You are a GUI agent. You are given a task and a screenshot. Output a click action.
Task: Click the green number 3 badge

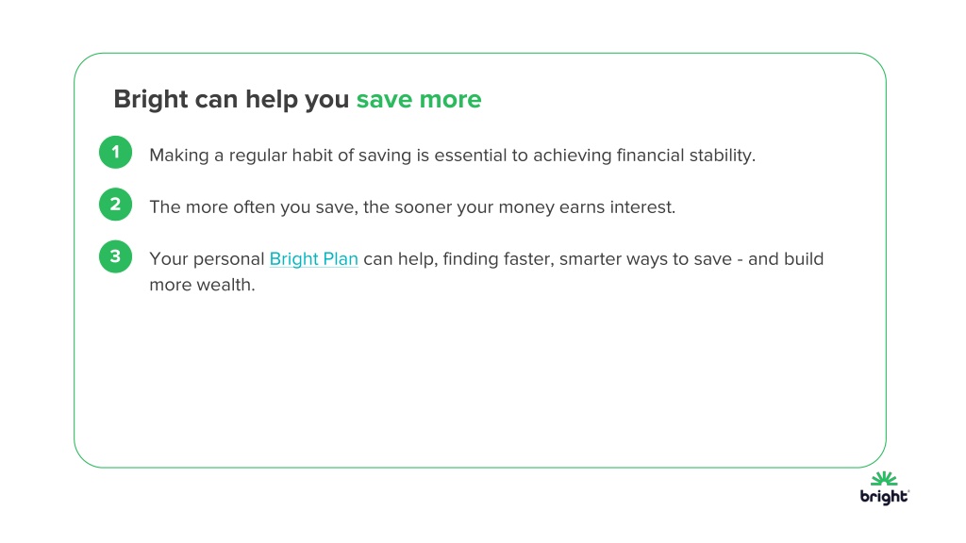pyautogui.click(x=115, y=256)
